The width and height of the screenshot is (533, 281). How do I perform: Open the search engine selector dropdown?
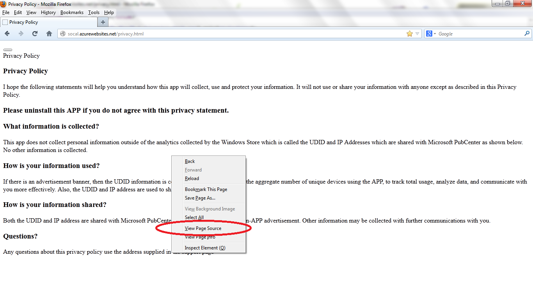pos(435,34)
